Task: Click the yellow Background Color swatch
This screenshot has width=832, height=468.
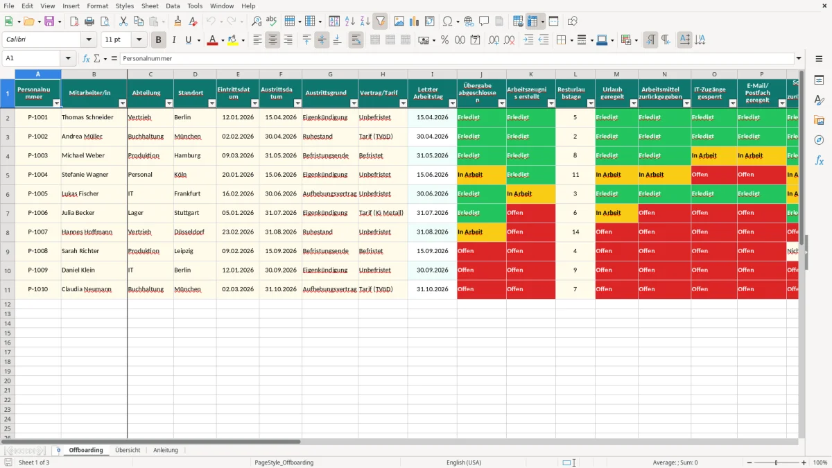Action: click(x=233, y=40)
